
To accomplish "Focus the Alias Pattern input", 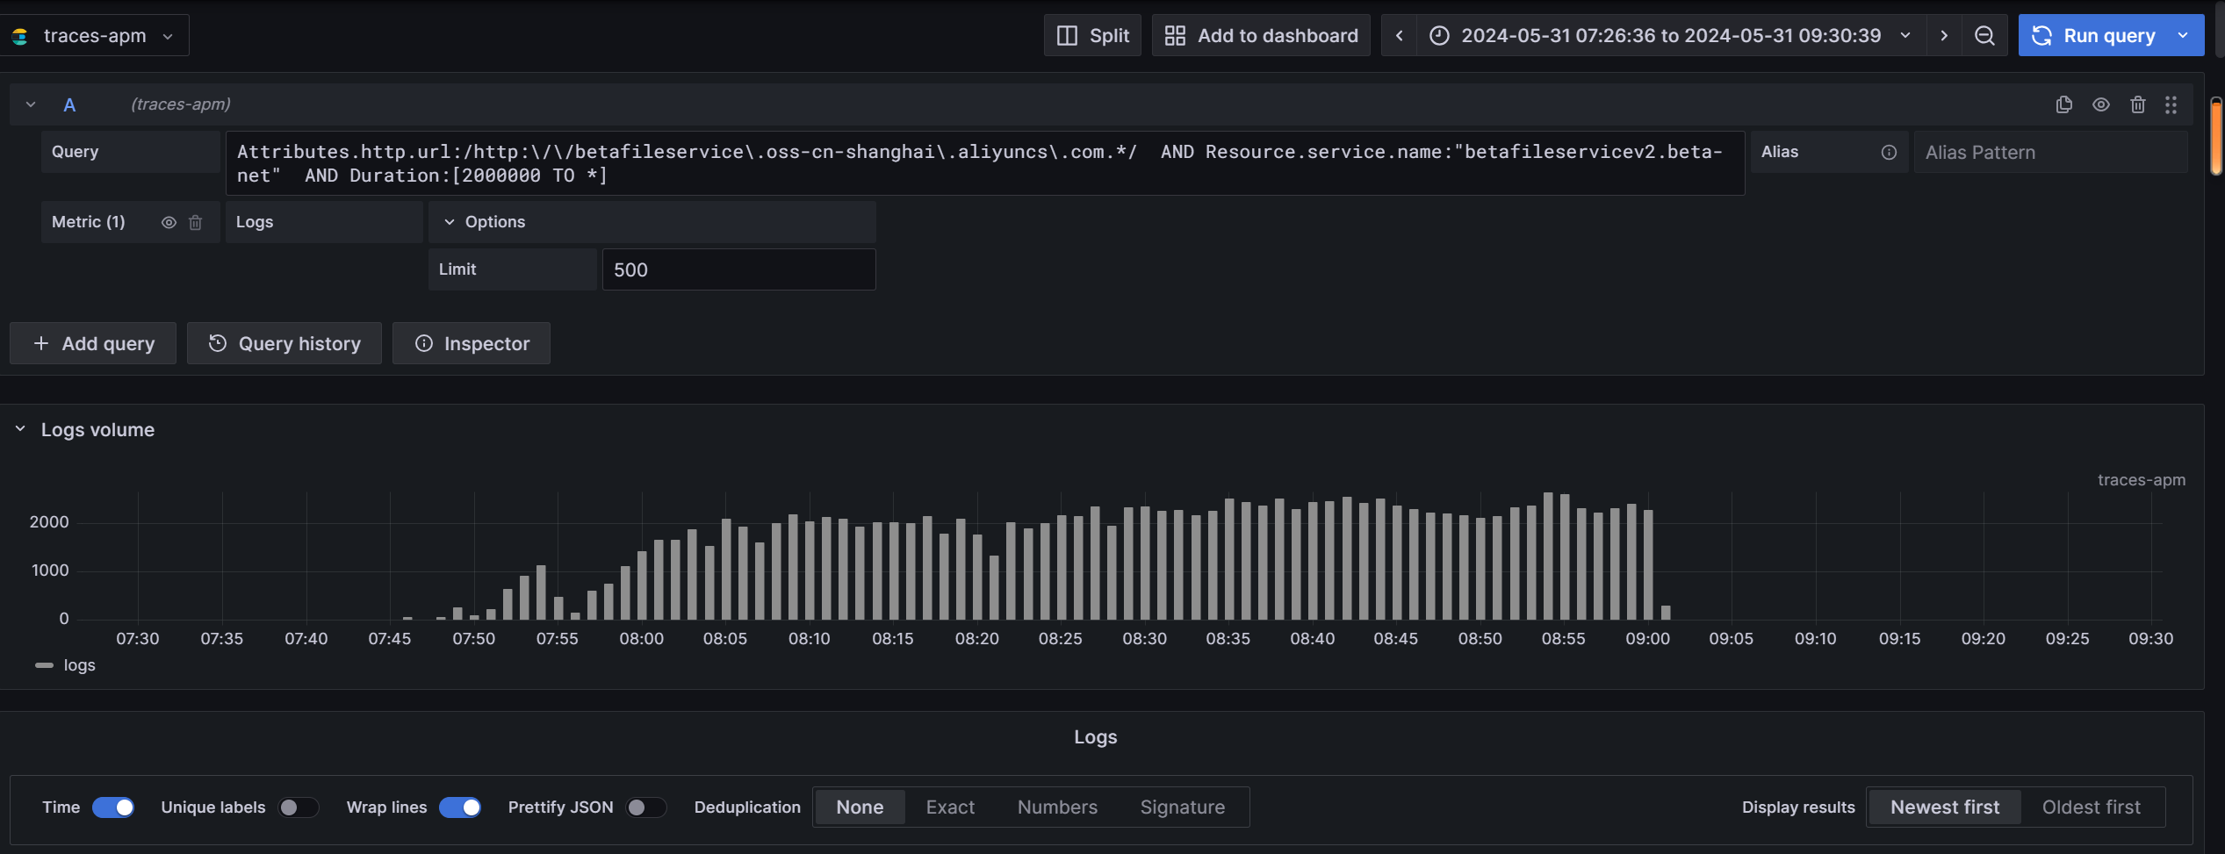I will [2050, 152].
